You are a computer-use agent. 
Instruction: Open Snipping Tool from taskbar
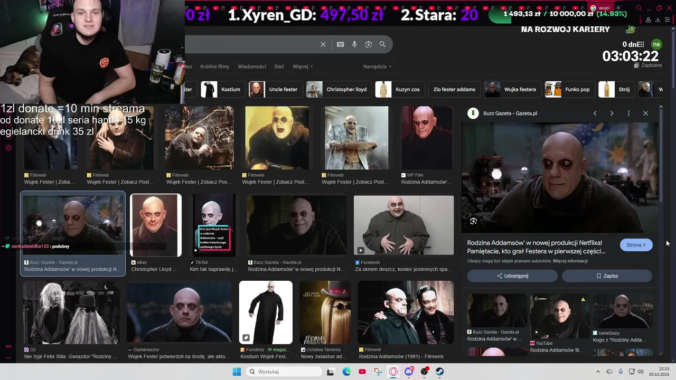[378, 372]
